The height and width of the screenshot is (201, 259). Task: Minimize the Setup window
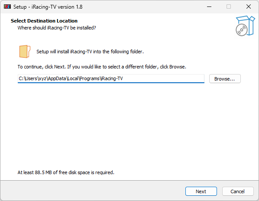click(209, 7)
